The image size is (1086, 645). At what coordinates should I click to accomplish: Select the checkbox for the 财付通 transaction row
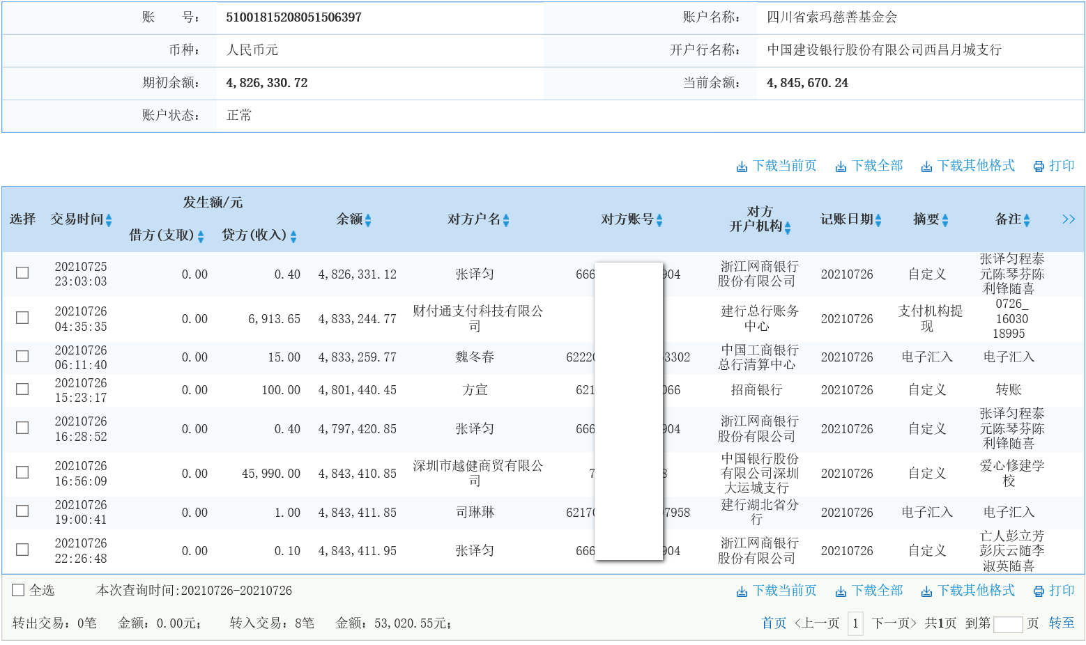[x=22, y=318]
